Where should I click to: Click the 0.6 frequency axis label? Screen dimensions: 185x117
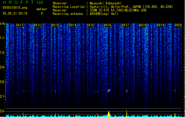pyautogui.click(x=2, y=111)
